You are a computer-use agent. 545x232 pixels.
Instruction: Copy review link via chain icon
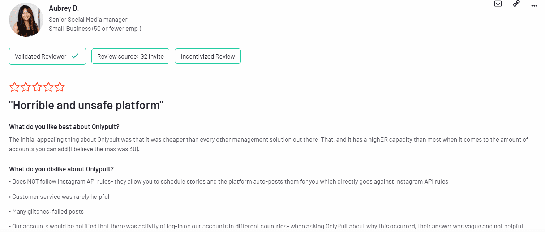(x=516, y=4)
